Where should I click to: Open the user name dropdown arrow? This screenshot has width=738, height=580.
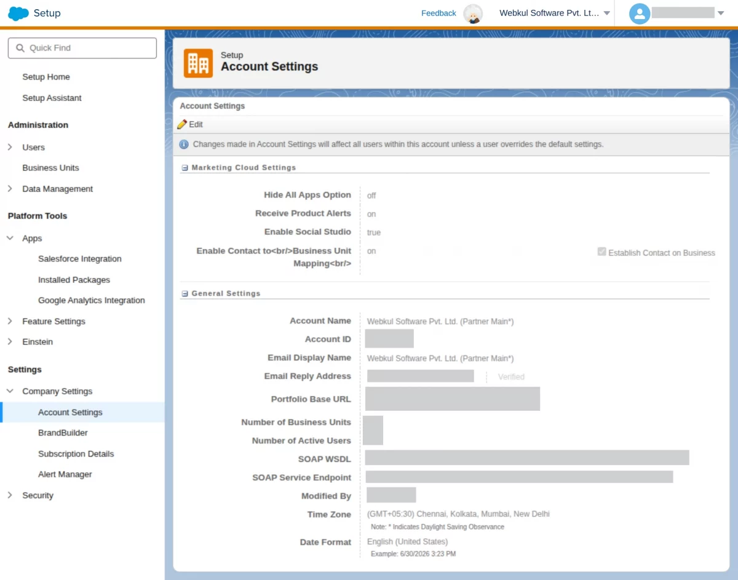[720, 14]
